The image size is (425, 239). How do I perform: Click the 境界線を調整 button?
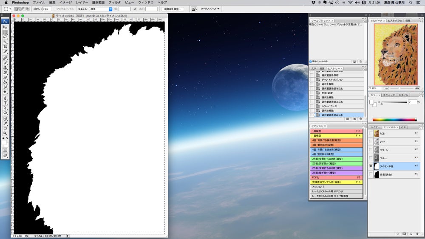[x=173, y=8]
